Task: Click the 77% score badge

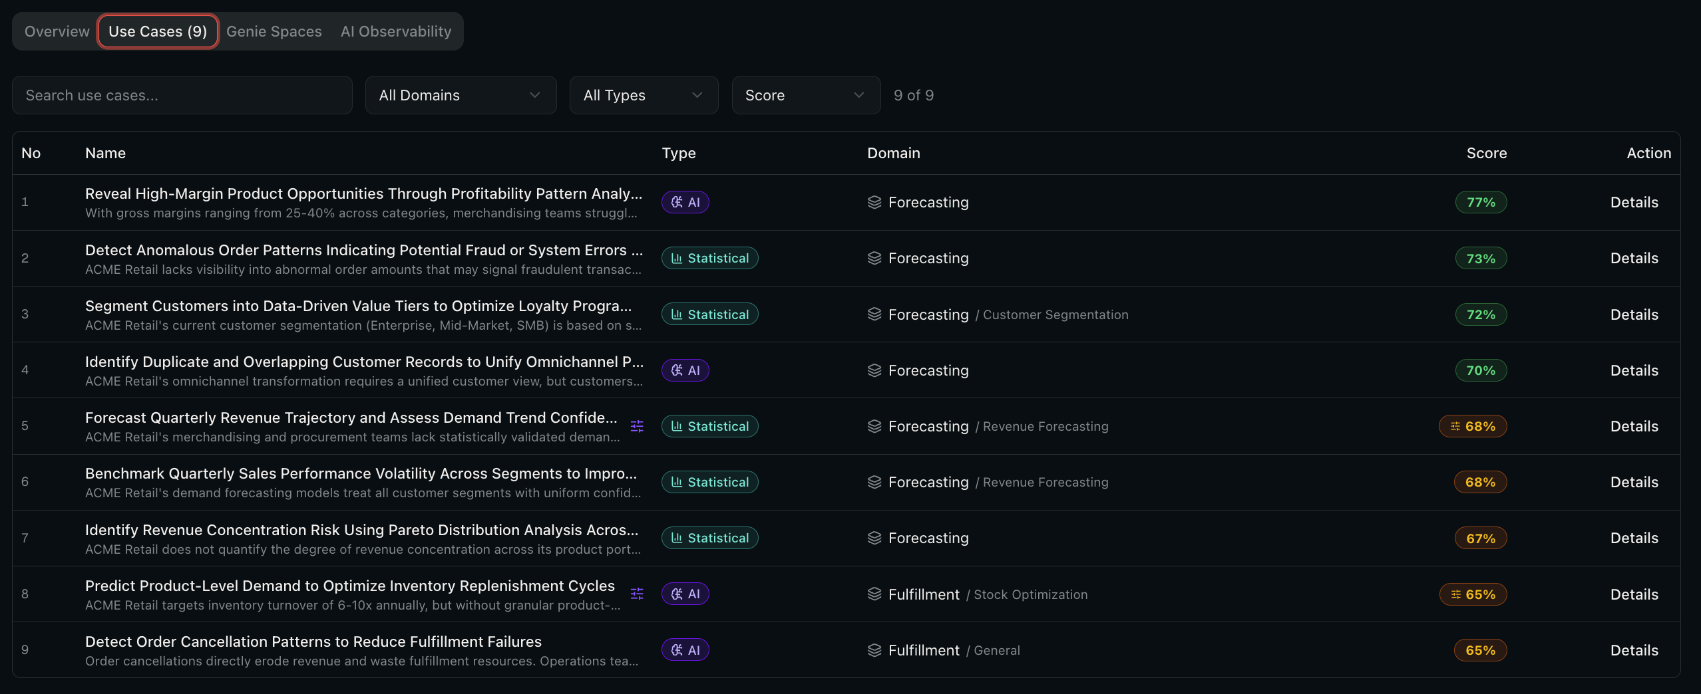Action: [x=1481, y=202]
